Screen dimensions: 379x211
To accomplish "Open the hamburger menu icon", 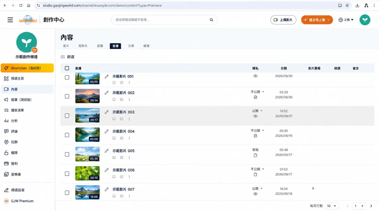I will click(x=10, y=20).
